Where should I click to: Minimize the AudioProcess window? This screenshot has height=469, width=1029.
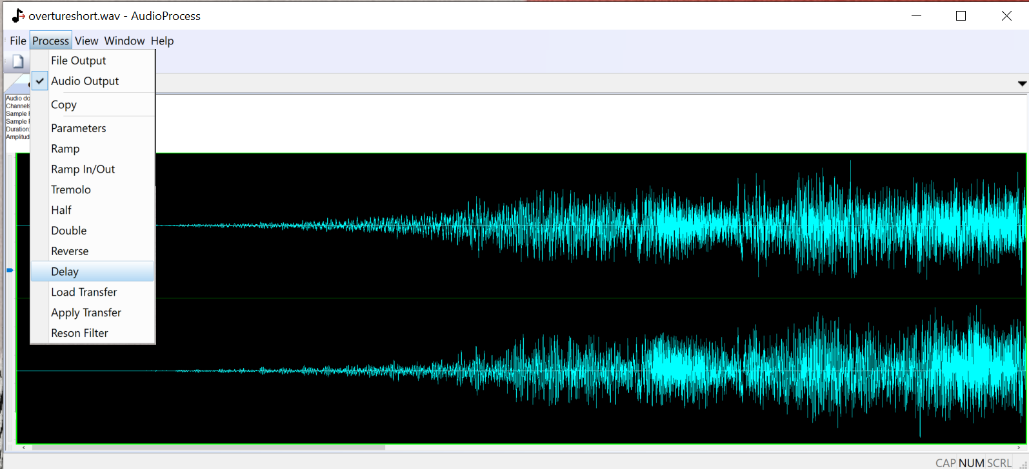coord(916,16)
